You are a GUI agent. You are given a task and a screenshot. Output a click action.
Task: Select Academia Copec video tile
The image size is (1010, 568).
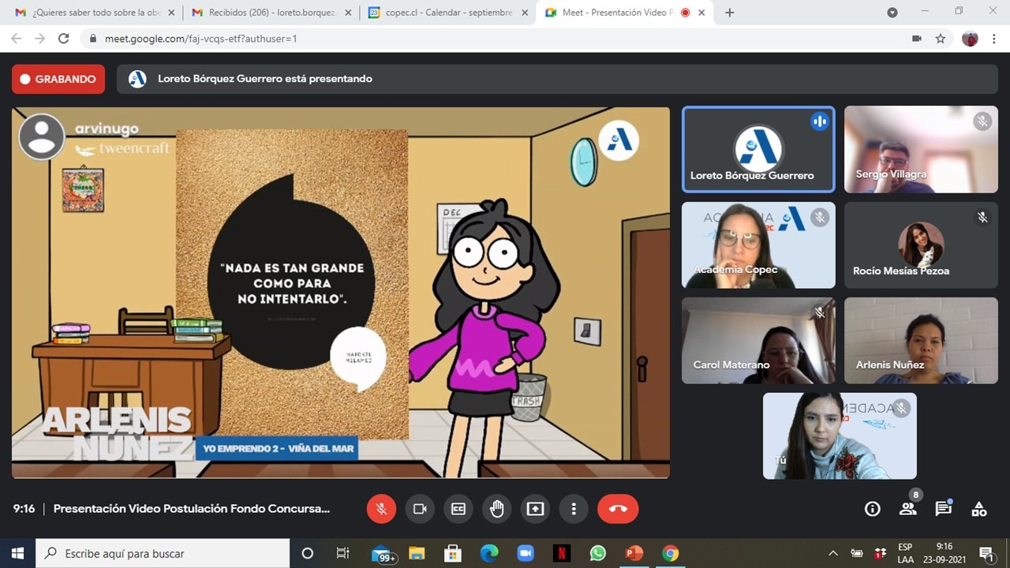tap(758, 245)
